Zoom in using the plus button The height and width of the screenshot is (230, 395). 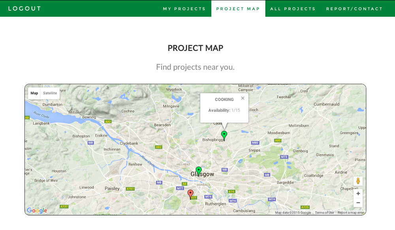358,194
